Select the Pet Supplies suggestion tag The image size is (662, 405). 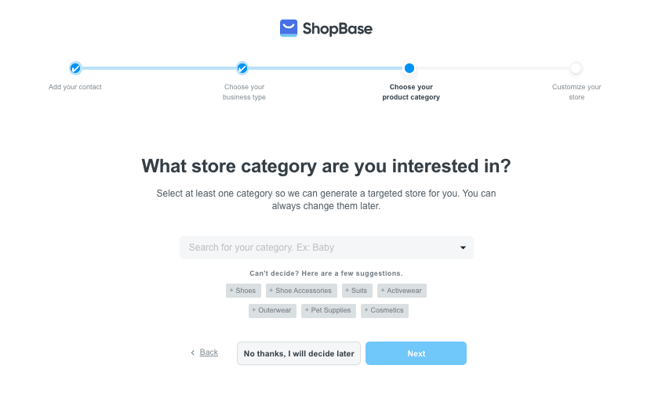click(x=329, y=310)
